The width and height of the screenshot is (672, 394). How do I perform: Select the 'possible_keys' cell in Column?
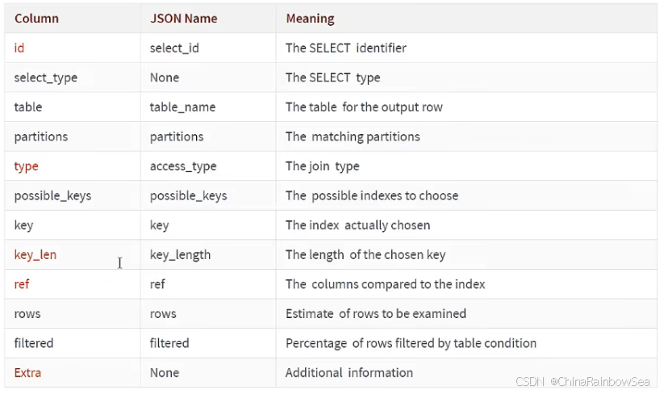point(52,195)
